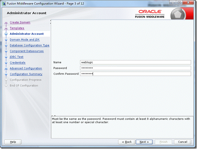Click the wizard title bar application icon

pyautogui.click(x=4, y=4)
